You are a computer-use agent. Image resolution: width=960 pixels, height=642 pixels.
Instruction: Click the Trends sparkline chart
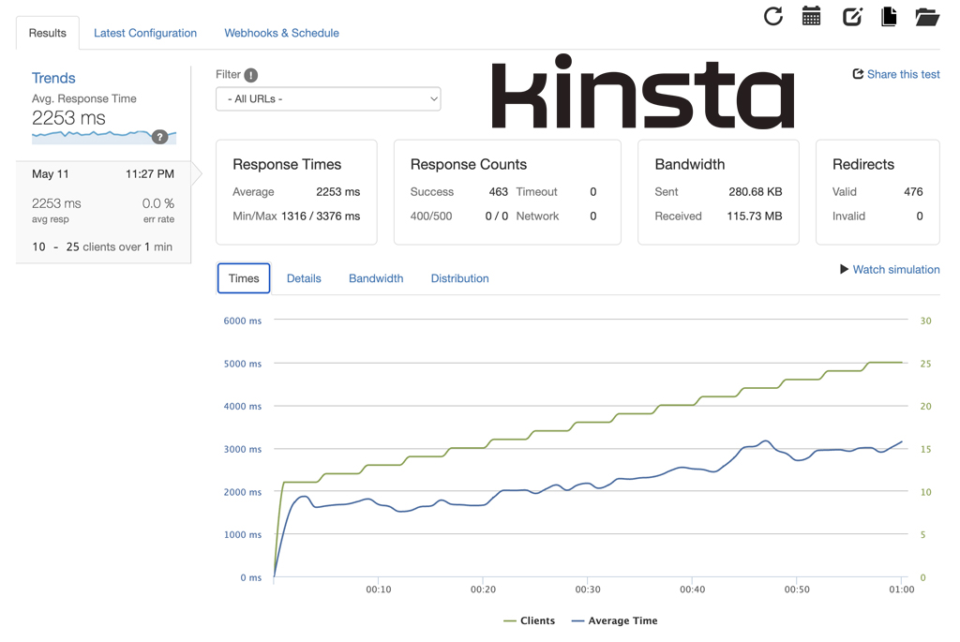(104, 137)
